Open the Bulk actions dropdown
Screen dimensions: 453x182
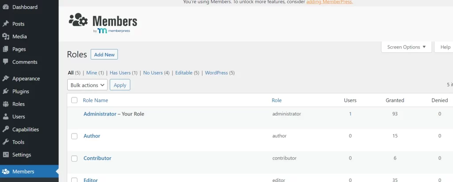87,85
